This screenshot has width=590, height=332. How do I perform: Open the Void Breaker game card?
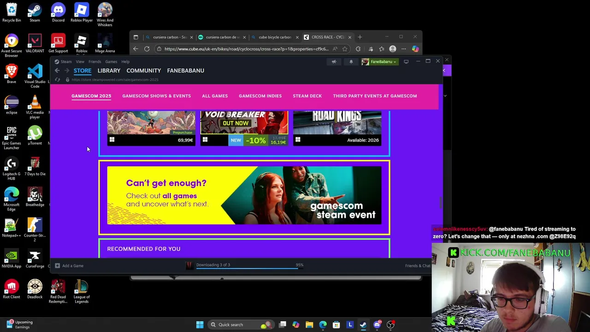[244, 128]
